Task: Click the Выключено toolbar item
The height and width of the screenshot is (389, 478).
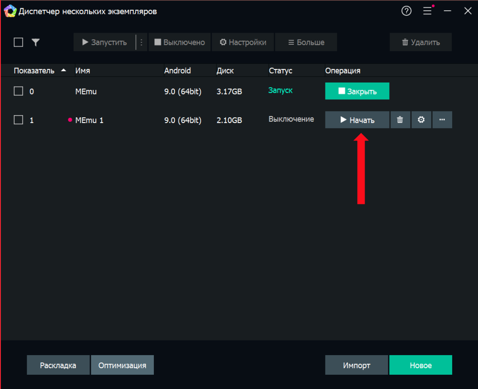Action: (179, 42)
